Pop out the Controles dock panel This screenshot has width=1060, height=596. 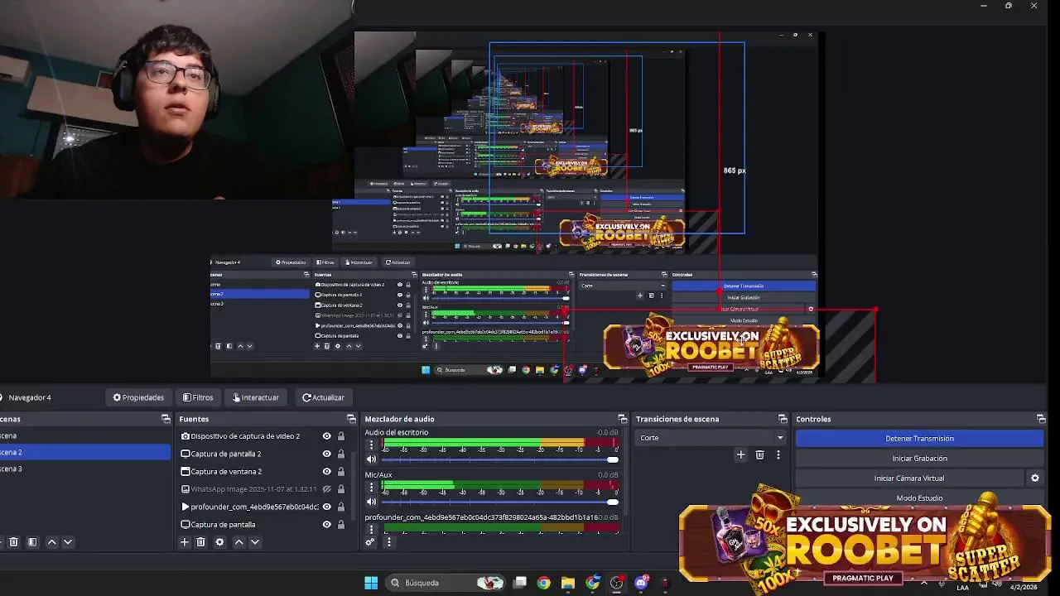[x=1041, y=419]
